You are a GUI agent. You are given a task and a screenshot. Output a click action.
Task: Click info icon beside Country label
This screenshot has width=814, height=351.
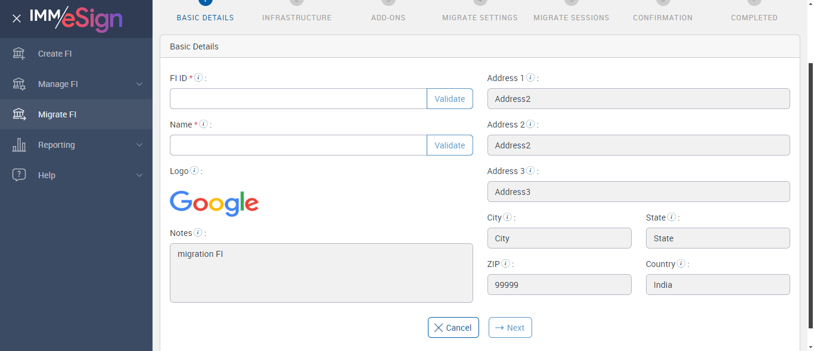point(681,264)
